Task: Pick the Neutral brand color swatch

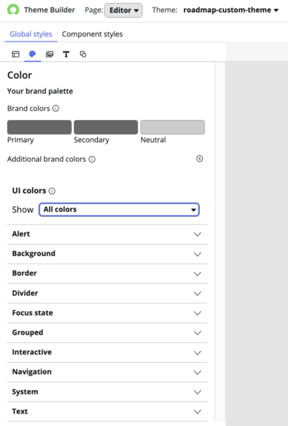Action: click(x=173, y=127)
